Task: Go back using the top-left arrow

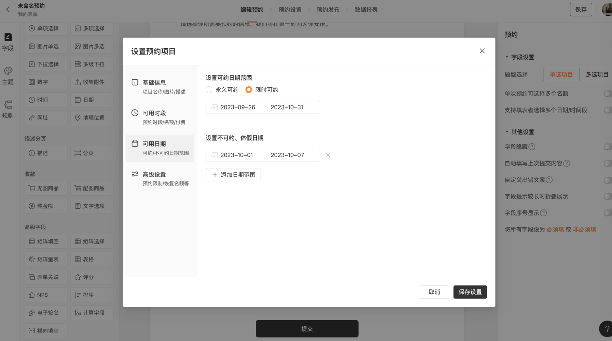Action: (x=8, y=10)
